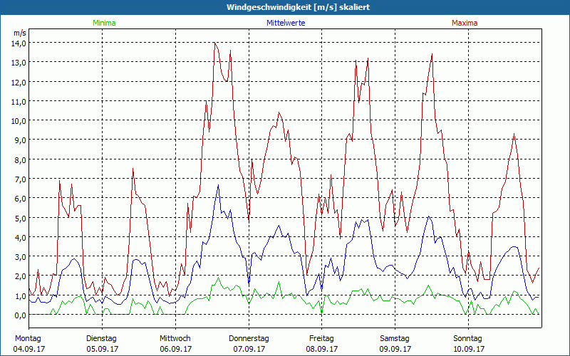Click the 13,0 y-axis value
The height and width of the screenshot is (356, 570).
click(19, 63)
